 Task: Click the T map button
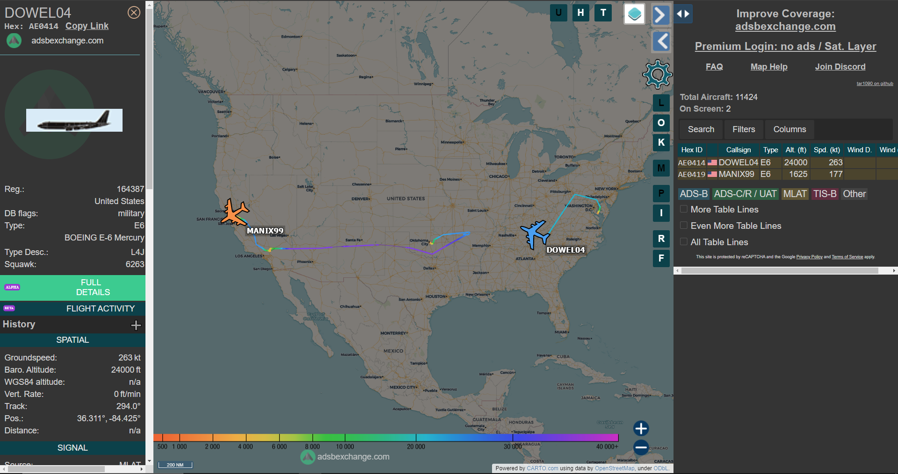[603, 13]
